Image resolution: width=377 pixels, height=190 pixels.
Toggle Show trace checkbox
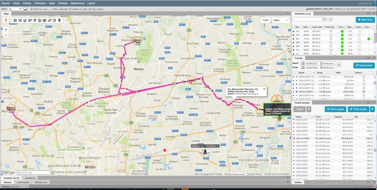click(x=90, y=9)
